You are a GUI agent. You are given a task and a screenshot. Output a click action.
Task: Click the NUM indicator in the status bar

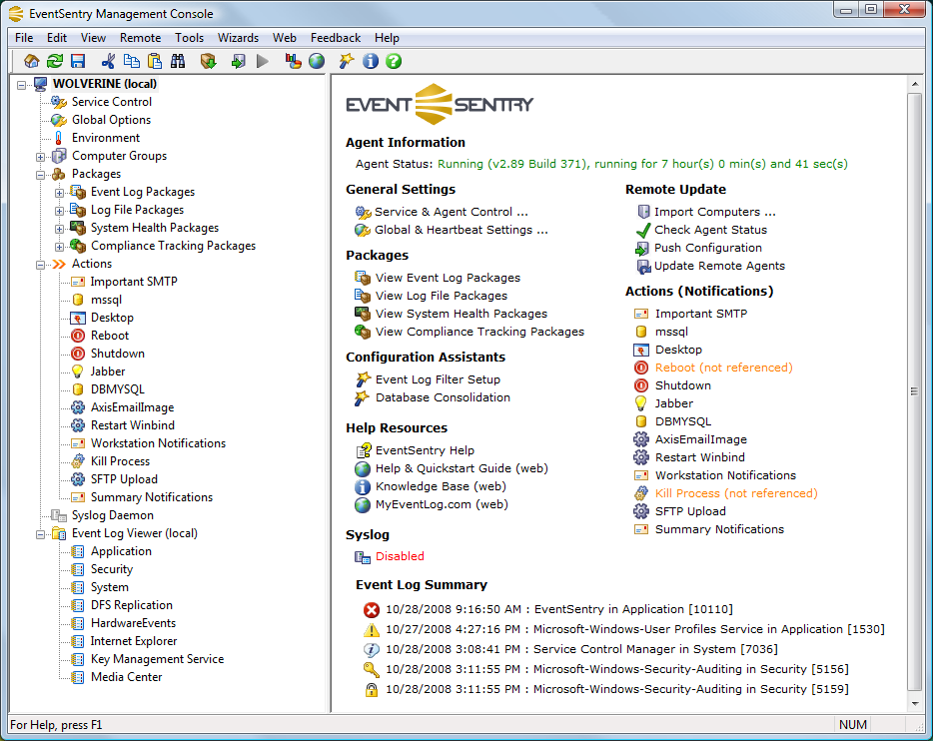853,725
